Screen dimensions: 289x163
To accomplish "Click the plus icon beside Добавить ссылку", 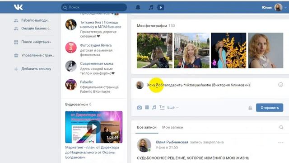I will click(16, 69).
